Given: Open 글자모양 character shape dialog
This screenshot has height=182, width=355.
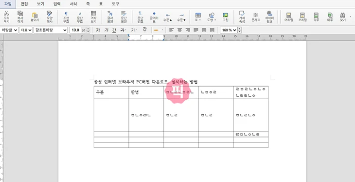Looking at the screenshot, I should click(110, 16).
